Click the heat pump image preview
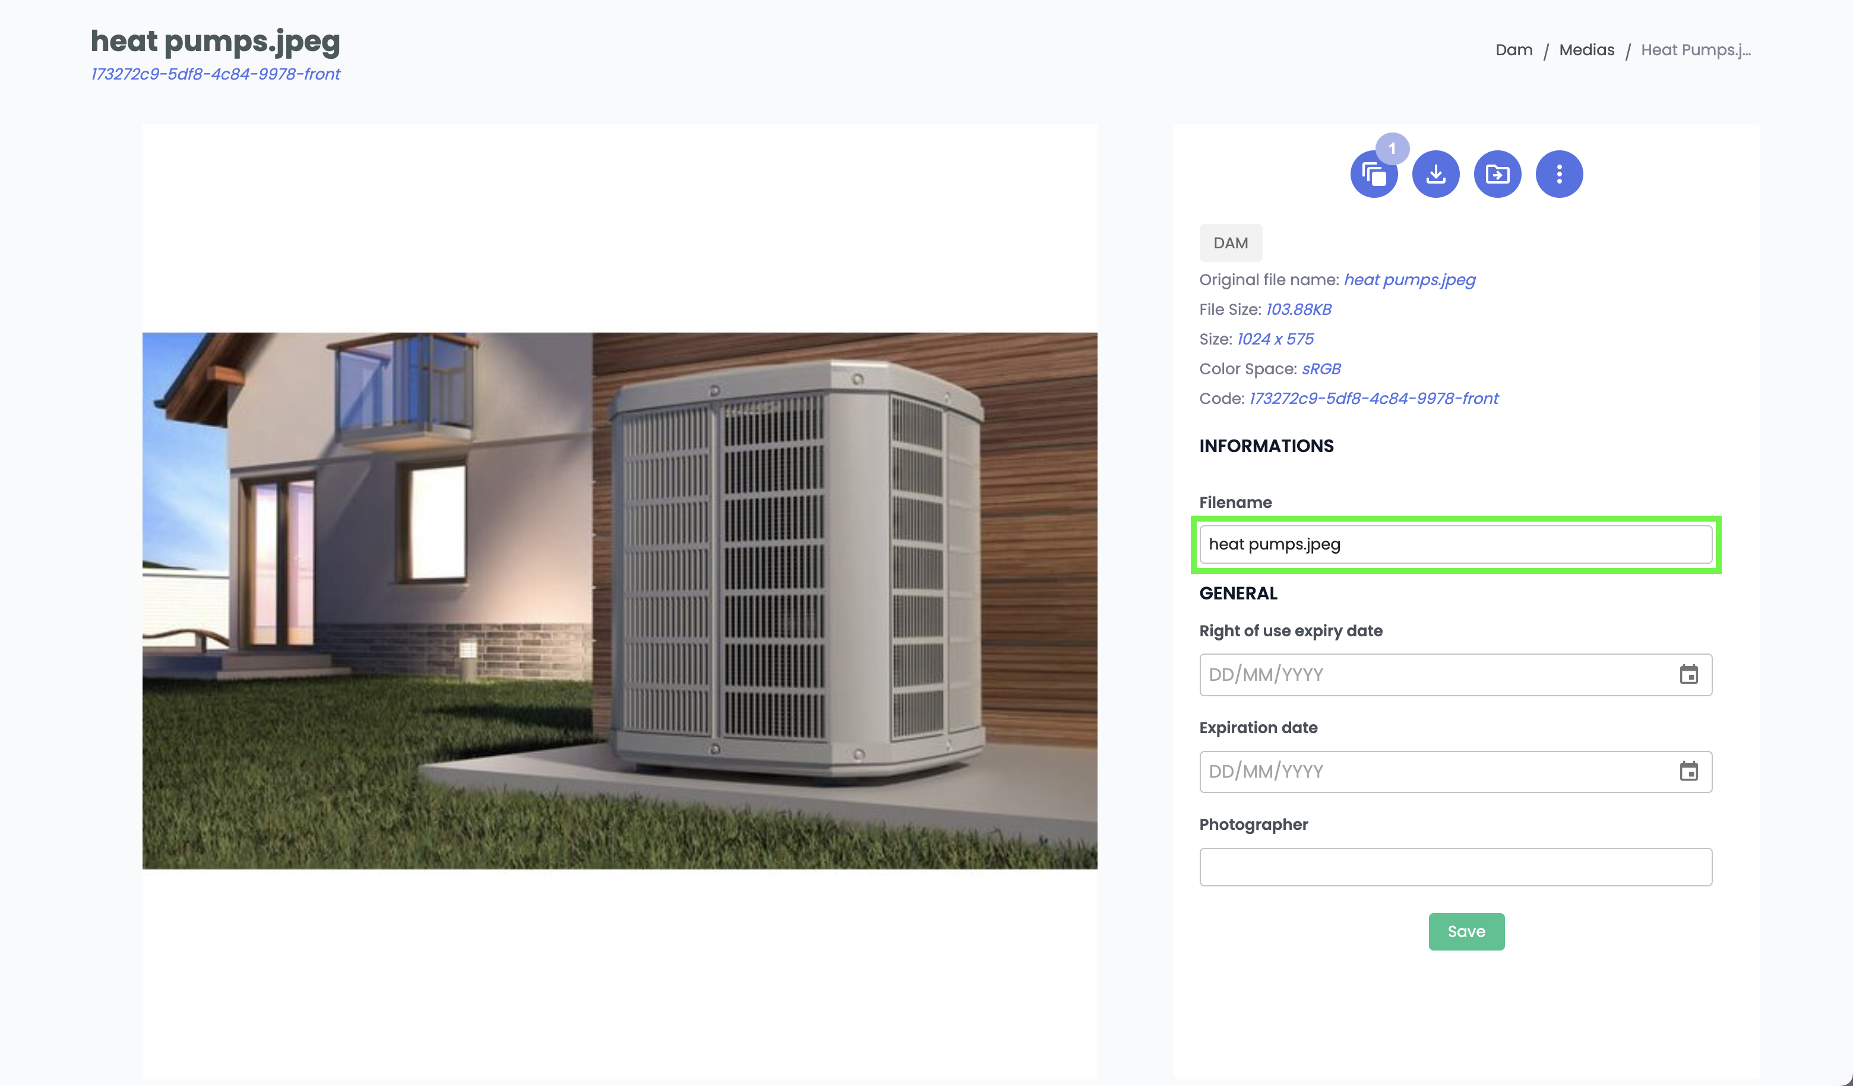 pyautogui.click(x=619, y=601)
